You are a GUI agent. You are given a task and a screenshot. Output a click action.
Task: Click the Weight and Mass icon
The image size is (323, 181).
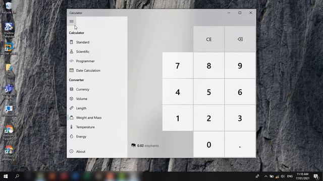pos(71,117)
